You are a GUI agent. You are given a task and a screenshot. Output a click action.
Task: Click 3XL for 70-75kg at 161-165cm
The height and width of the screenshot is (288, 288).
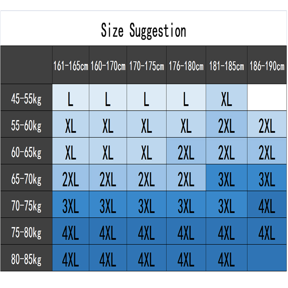tap(71, 206)
